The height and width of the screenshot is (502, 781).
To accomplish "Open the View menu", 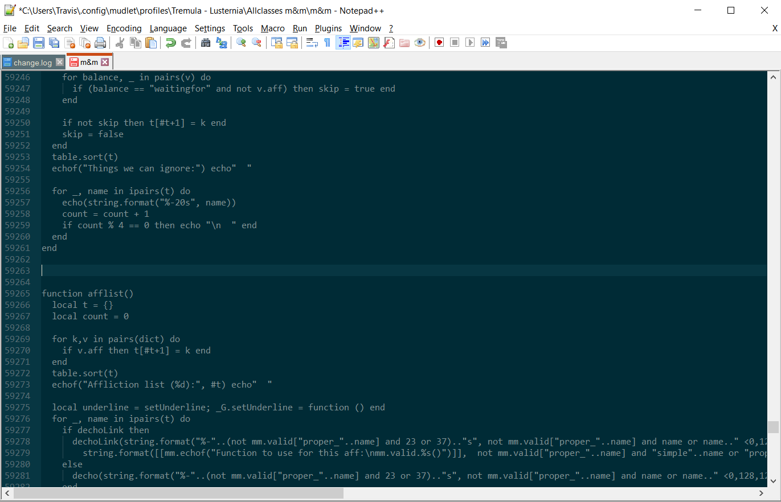I will pos(89,28).
